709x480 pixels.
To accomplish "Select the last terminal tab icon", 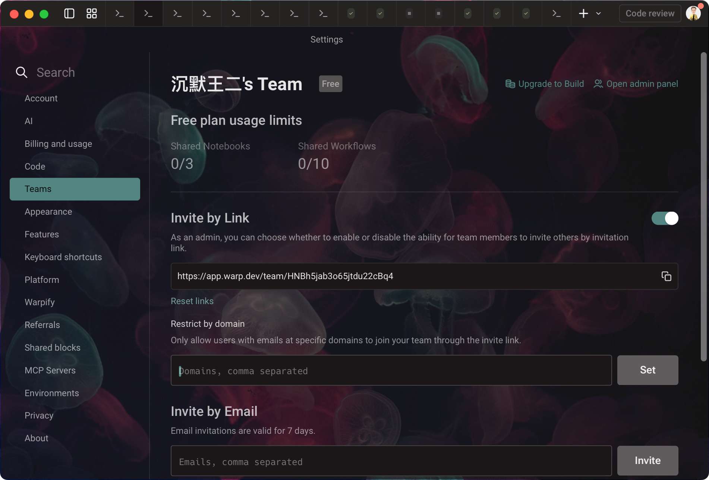I will [556, 14].
